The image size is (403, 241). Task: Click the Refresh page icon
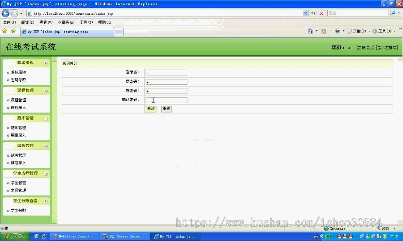313,13
